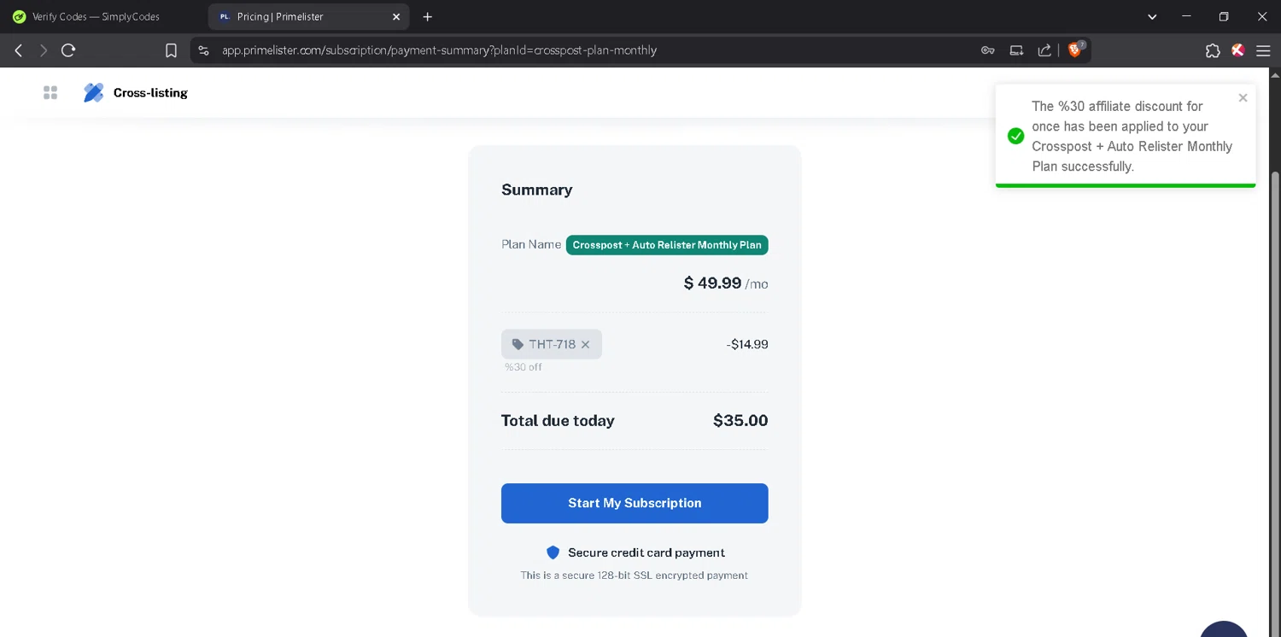Click the Crosspost + Auto Relister Monthly Plan badge
The width and height of the screenshot is (1281, 637).
(667, 245)
